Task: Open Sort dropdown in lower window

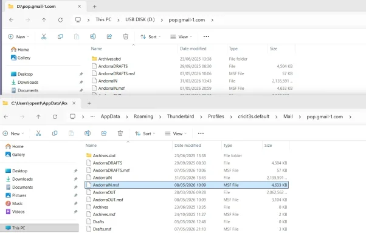Action: (145, 133)
